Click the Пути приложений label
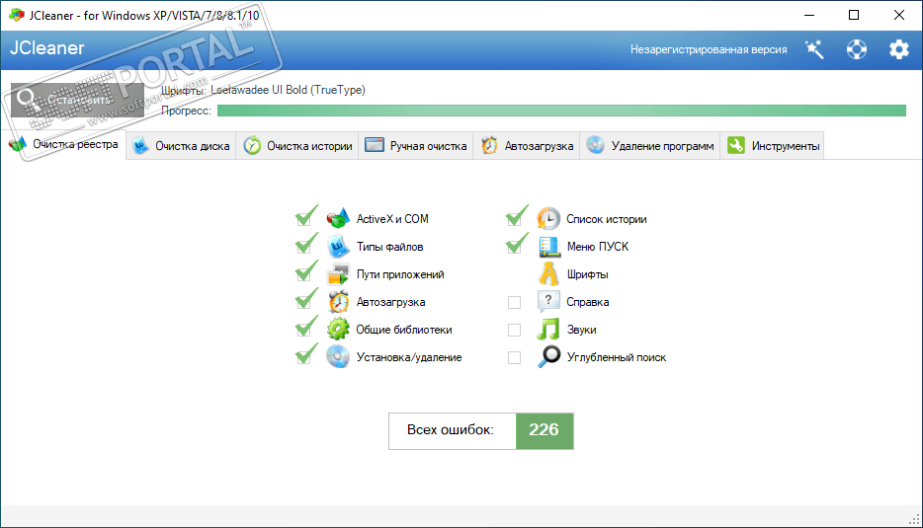The image size is (923, 528). (400, 274)
